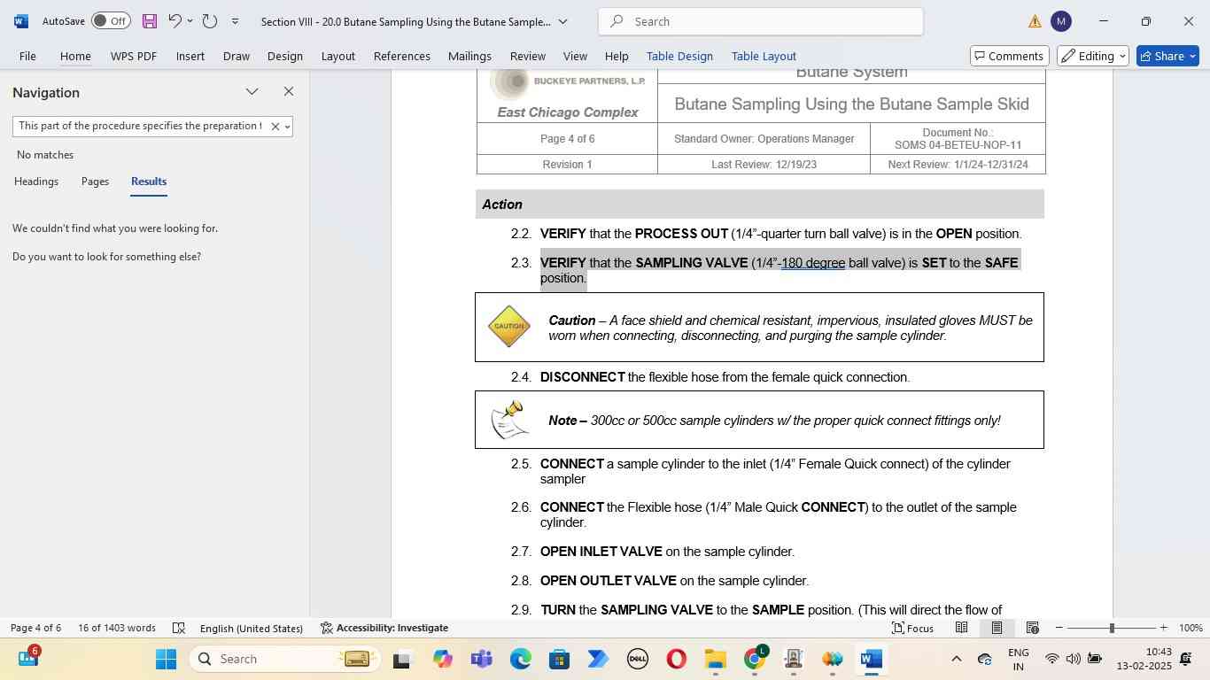1210x680 pixels.
Task: Click the yellow warning alert icon
Action: (x=1035, y=21)
